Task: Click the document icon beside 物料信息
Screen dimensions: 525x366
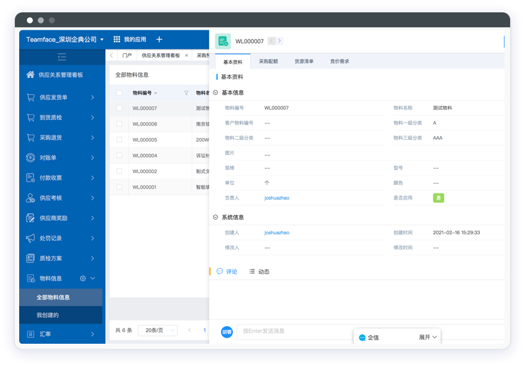Action: pyautogui.click(x=31, y=278)
